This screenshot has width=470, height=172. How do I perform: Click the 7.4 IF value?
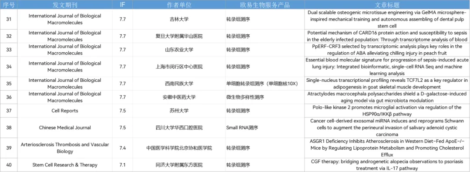pos(122,148)
